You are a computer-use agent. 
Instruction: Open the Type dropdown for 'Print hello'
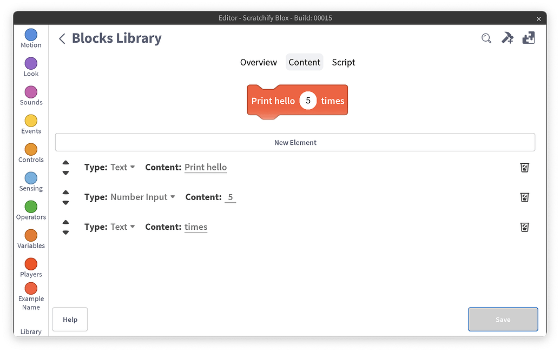[x=122, y=167]
